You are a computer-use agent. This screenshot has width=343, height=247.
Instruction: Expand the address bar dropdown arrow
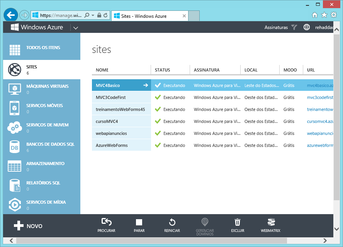pos(93,15)
